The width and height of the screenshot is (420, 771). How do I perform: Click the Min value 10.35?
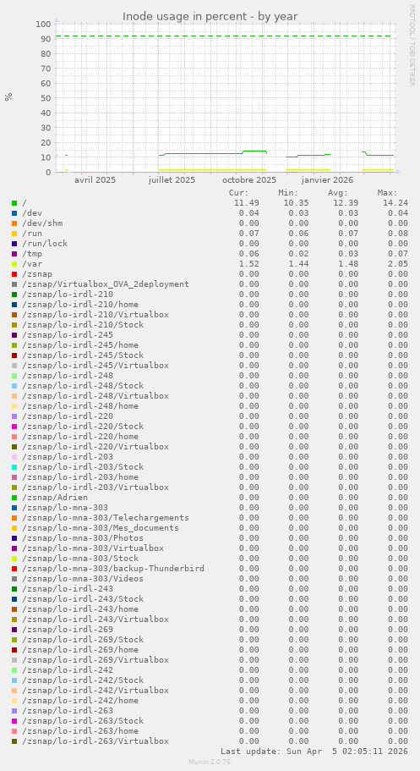pyautogui.click(x=297, y=203)
